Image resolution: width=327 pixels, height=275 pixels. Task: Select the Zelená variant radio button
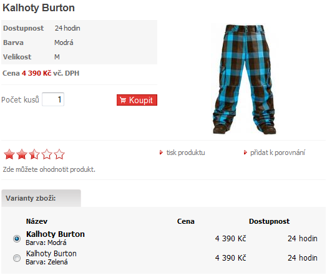tap(17, 258)
